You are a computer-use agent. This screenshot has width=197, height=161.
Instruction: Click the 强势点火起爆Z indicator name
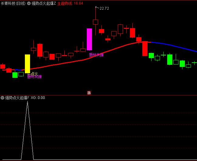[44, 3]
